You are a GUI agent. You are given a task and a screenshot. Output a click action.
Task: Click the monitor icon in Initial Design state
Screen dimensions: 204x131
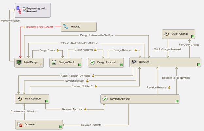pyautogui.click(x=19, y=62)
